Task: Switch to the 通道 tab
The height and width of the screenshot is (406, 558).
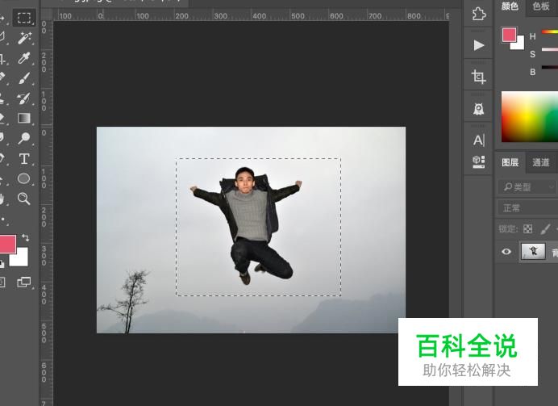Action: pos(540,162)
